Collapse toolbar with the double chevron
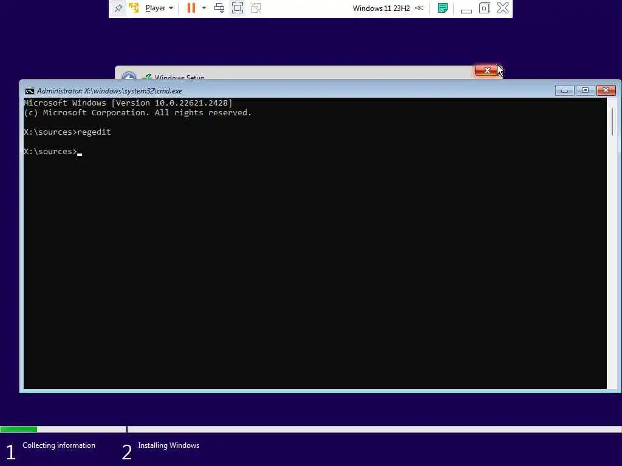 tap(419, 8)
